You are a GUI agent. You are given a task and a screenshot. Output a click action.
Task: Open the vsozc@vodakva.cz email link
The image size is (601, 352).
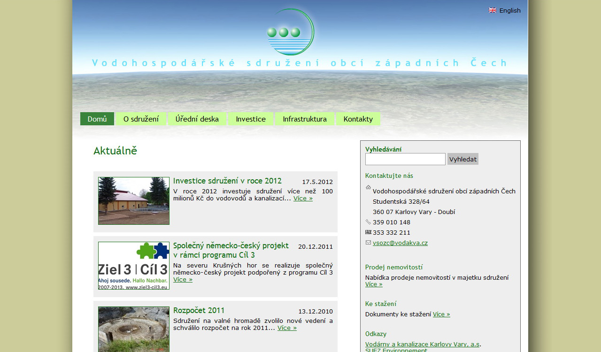pyautogui.click(x=400, y=243)
